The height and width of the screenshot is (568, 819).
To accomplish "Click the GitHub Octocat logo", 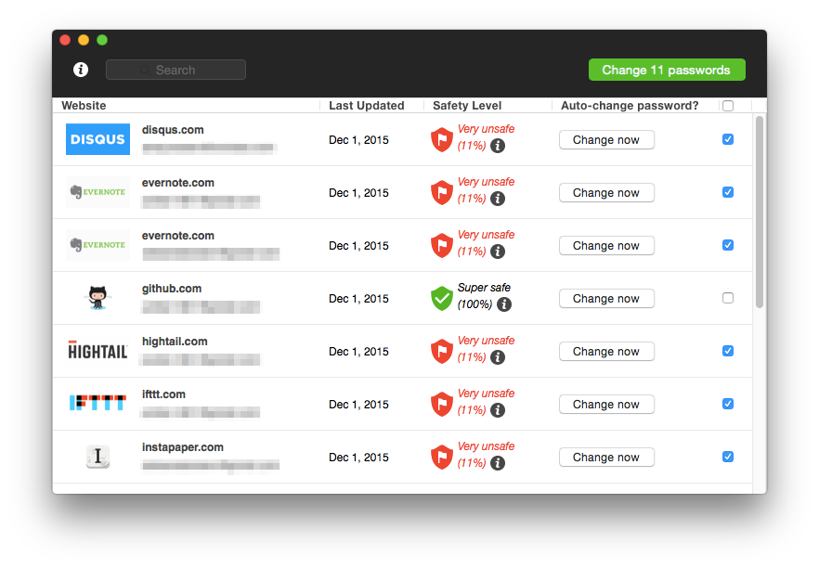I will coord(97,298).
